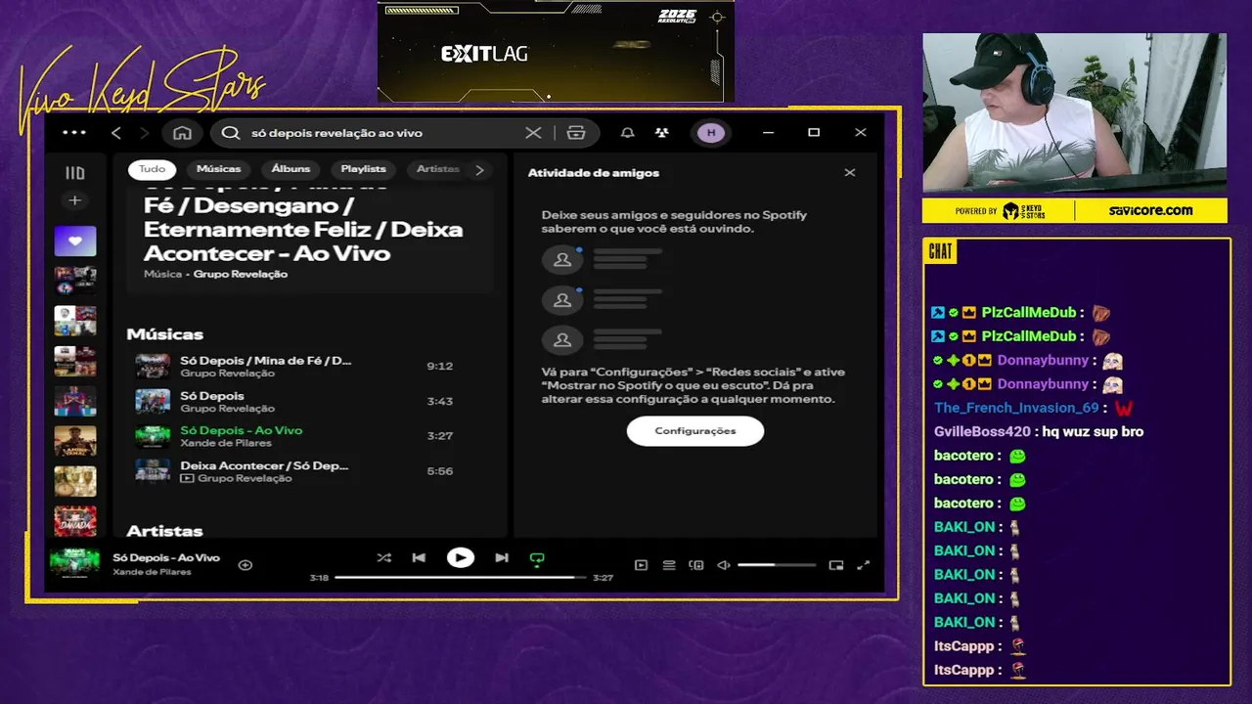Collapse Your Library sidebar icon
The width and height of the screenshot is (1252, 704).
(x=75, y=173)
